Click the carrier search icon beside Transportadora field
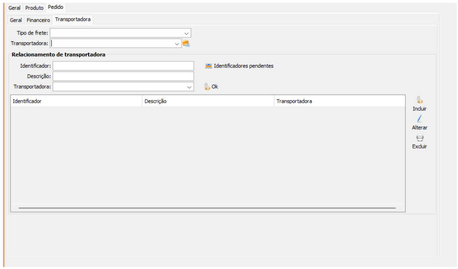The width and height of the screenshot is (458, 269). 186,43
